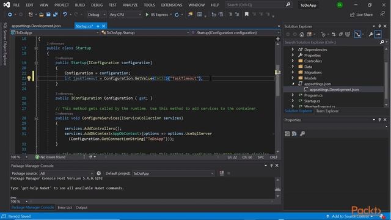Click the New Project toolbar icon

[x=31, y=15]
